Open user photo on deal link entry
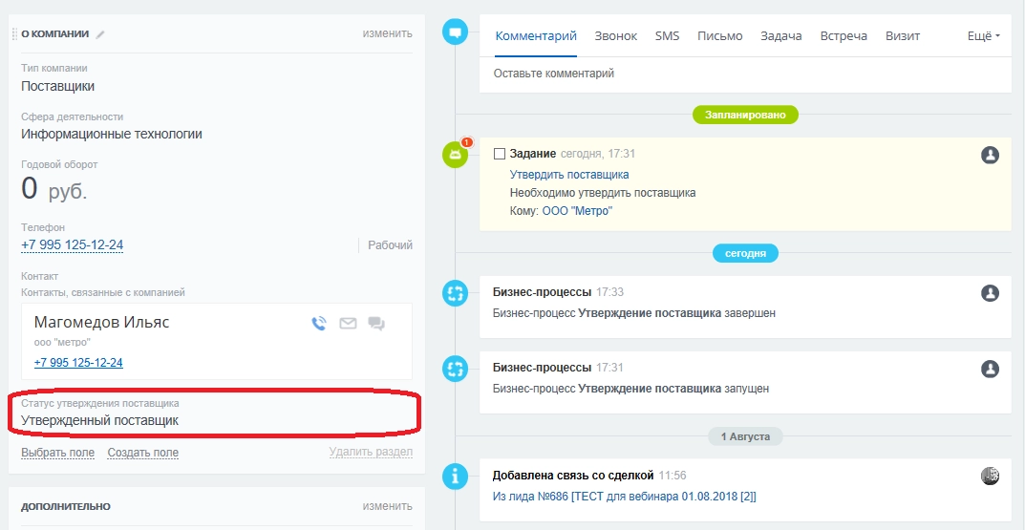This screenshot has width=1025, height=530. coord(991,476)
